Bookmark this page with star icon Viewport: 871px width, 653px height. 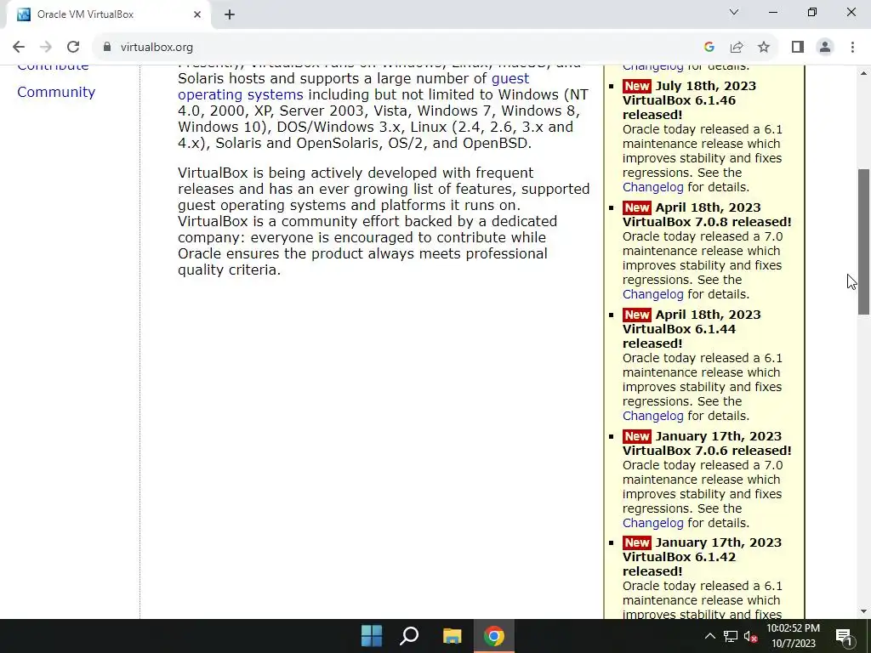(764, 48)
